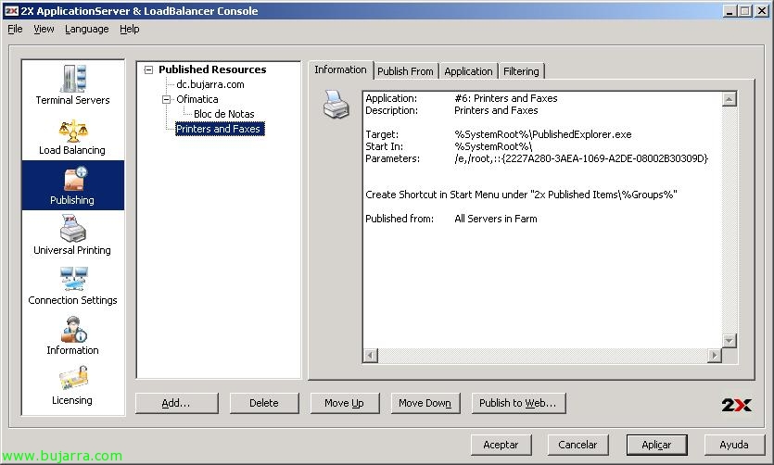Click the Publish to Web... button
774x465 pixels.
pos(518,403)
